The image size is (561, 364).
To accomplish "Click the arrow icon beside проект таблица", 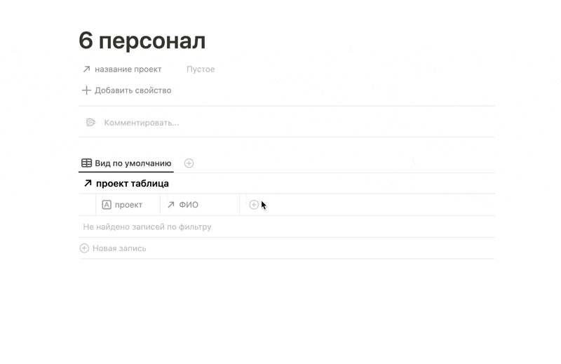I will (88, 183).
